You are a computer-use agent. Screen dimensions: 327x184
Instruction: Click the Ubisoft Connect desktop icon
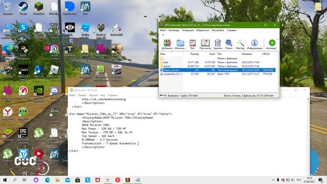pos(54,51)
